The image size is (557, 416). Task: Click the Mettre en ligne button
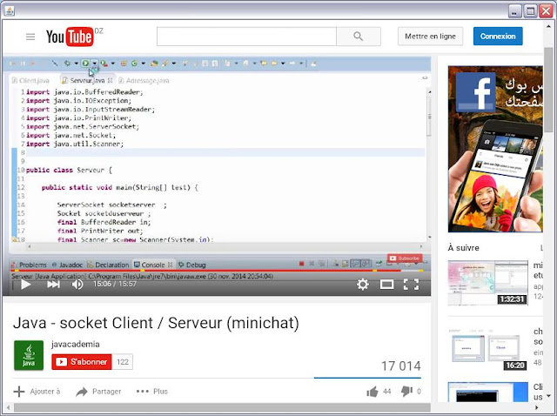[430, 37]
